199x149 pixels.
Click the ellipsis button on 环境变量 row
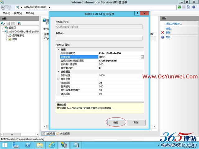click(142, 57)
